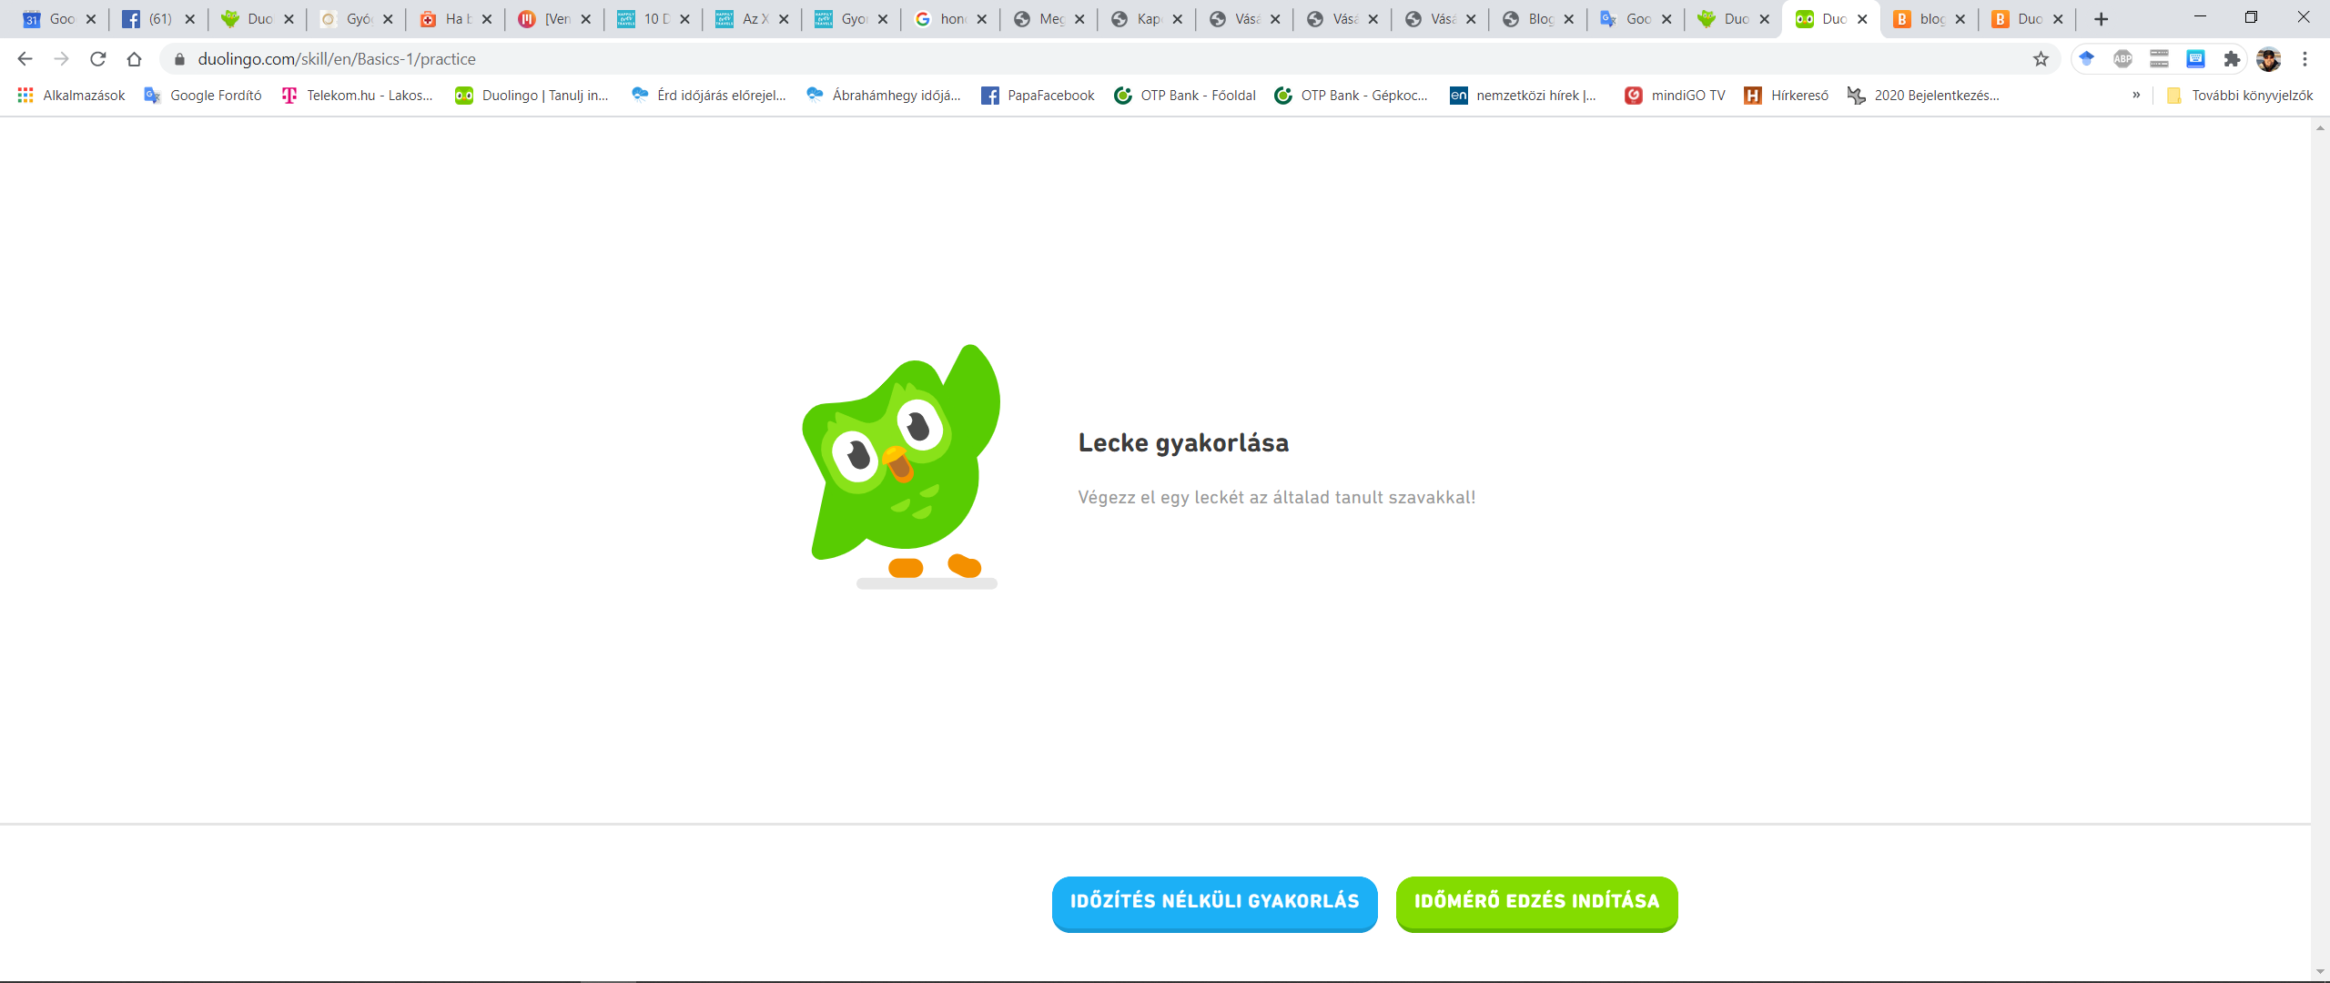Screen dimensions: 2330x983
Task: Open the blue graduation cap extension
Action: tap(2086, 59)
